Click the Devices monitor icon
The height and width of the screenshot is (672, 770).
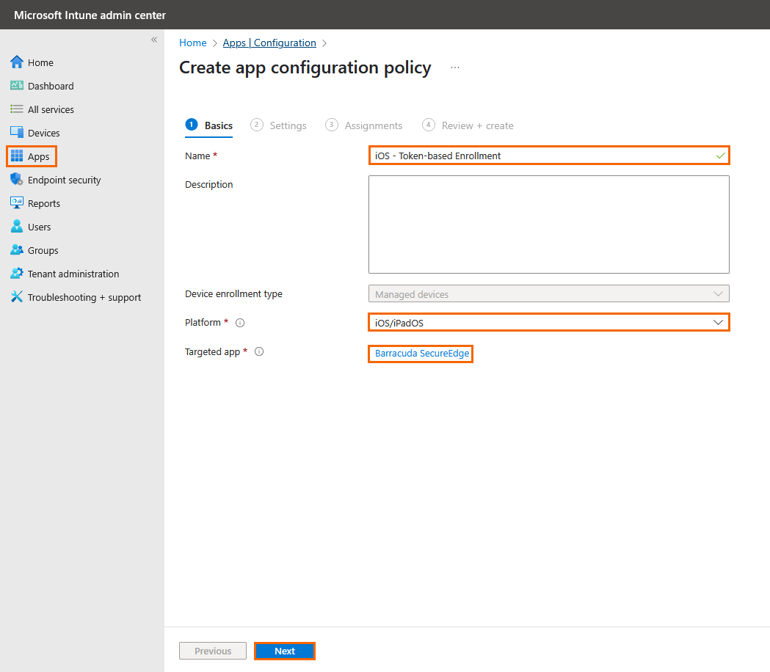[x=17, y=133]
